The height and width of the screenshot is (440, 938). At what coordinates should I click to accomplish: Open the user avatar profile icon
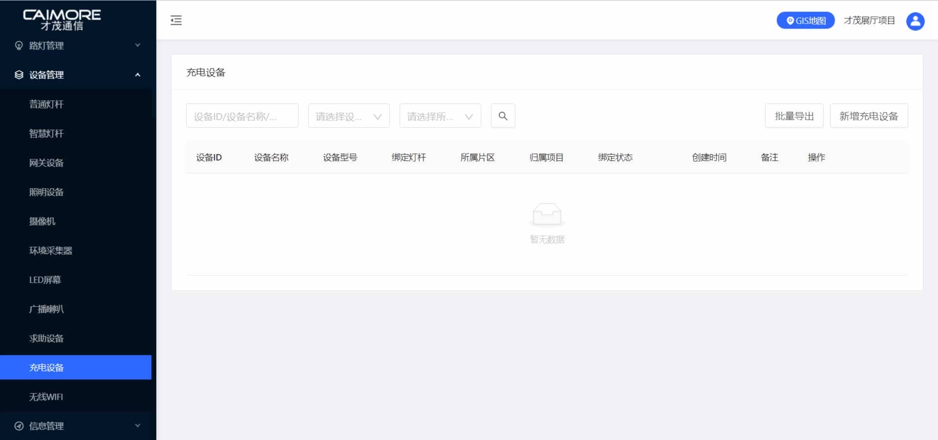tap(915, 20)
